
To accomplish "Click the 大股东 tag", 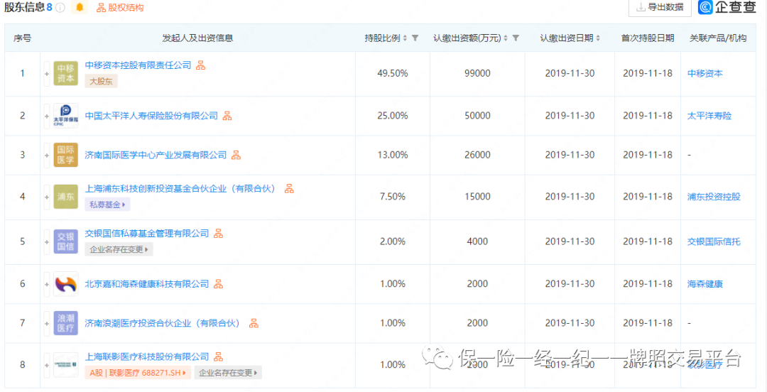I will point(101,81).
